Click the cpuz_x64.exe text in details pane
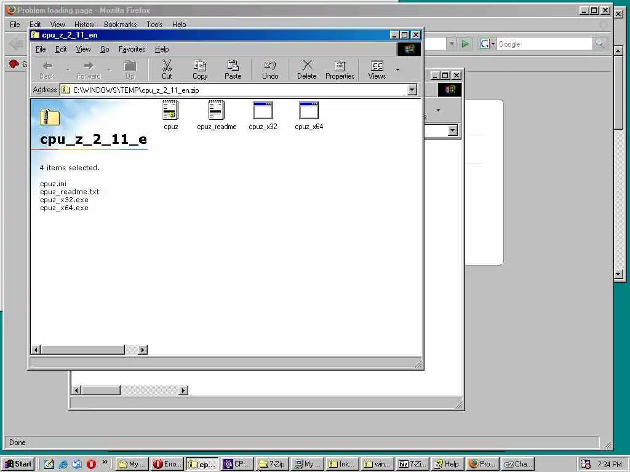The width and height of the screenshot is (630, 472). click(x=64, y=208)
